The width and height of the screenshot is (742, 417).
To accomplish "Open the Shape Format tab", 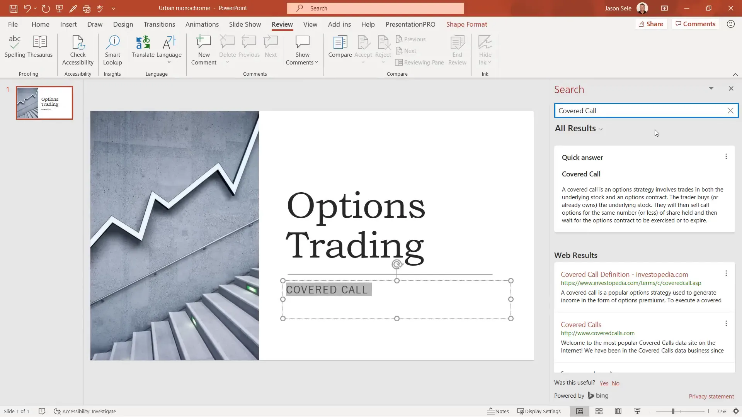I will tap(466, 24).
